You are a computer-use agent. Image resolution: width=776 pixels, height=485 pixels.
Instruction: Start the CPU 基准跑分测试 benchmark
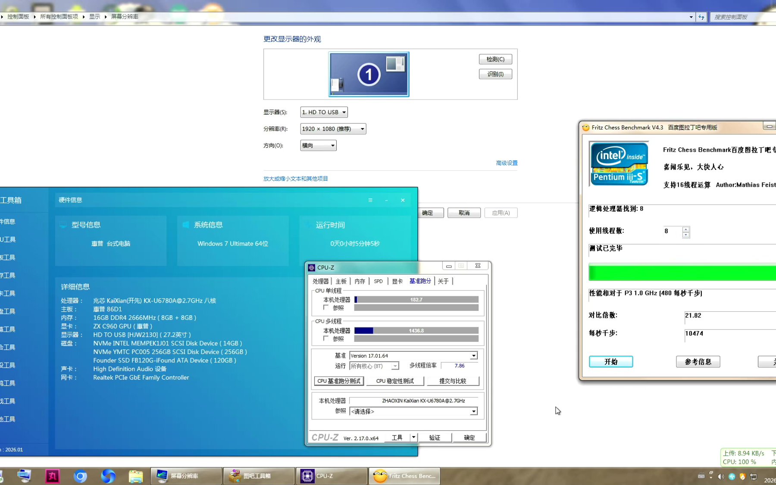pyautogui.click(x=339, y=381)
